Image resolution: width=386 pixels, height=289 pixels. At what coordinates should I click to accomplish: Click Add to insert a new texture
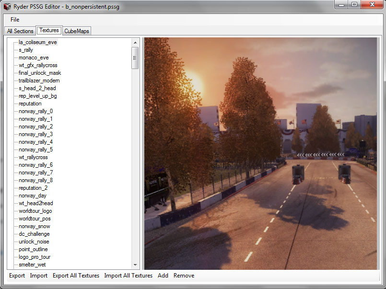coord(163,276)
